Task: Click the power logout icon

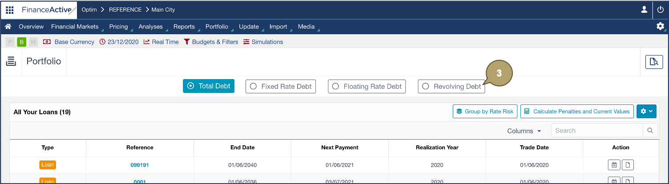Action: (661, 10)
